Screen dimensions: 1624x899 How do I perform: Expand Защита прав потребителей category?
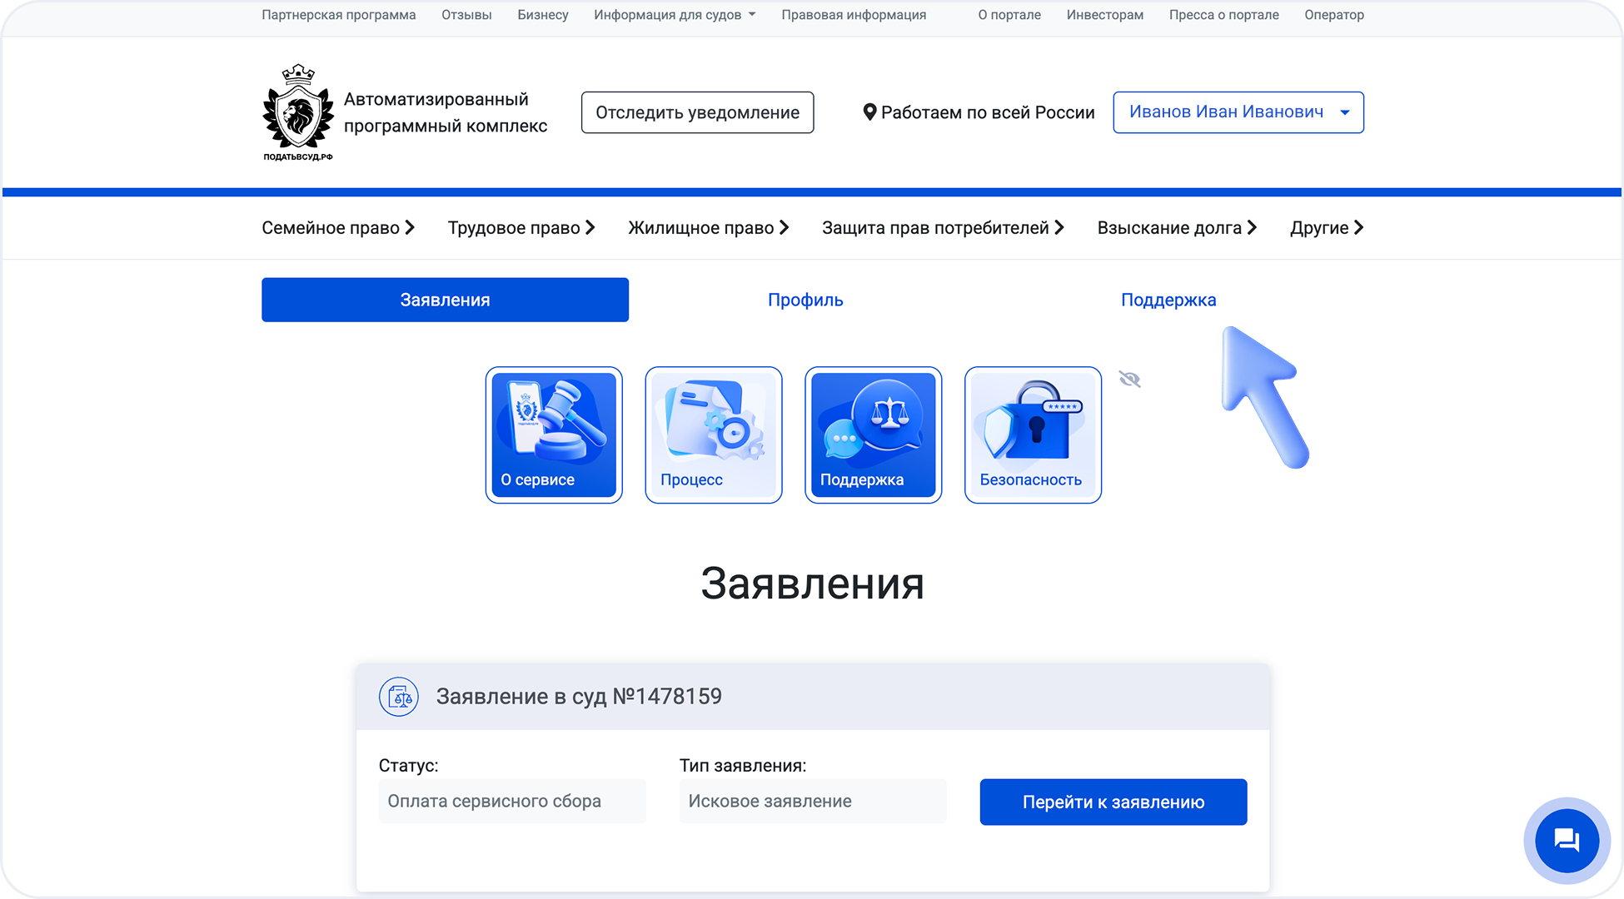[x=944, y=228]
